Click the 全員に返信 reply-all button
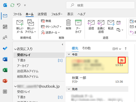Image resolution: width=136 pixels, height=102 pixels. pos(101,27)
